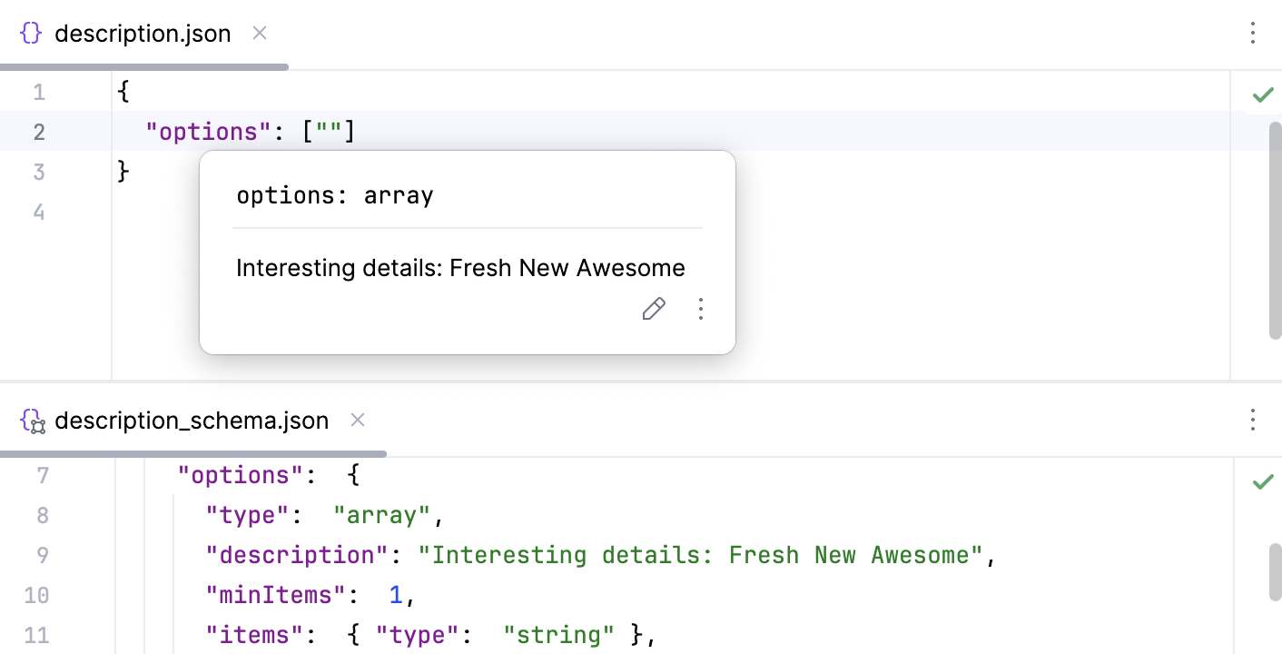Open the kebab menu of the top editor

[1252, 33]
